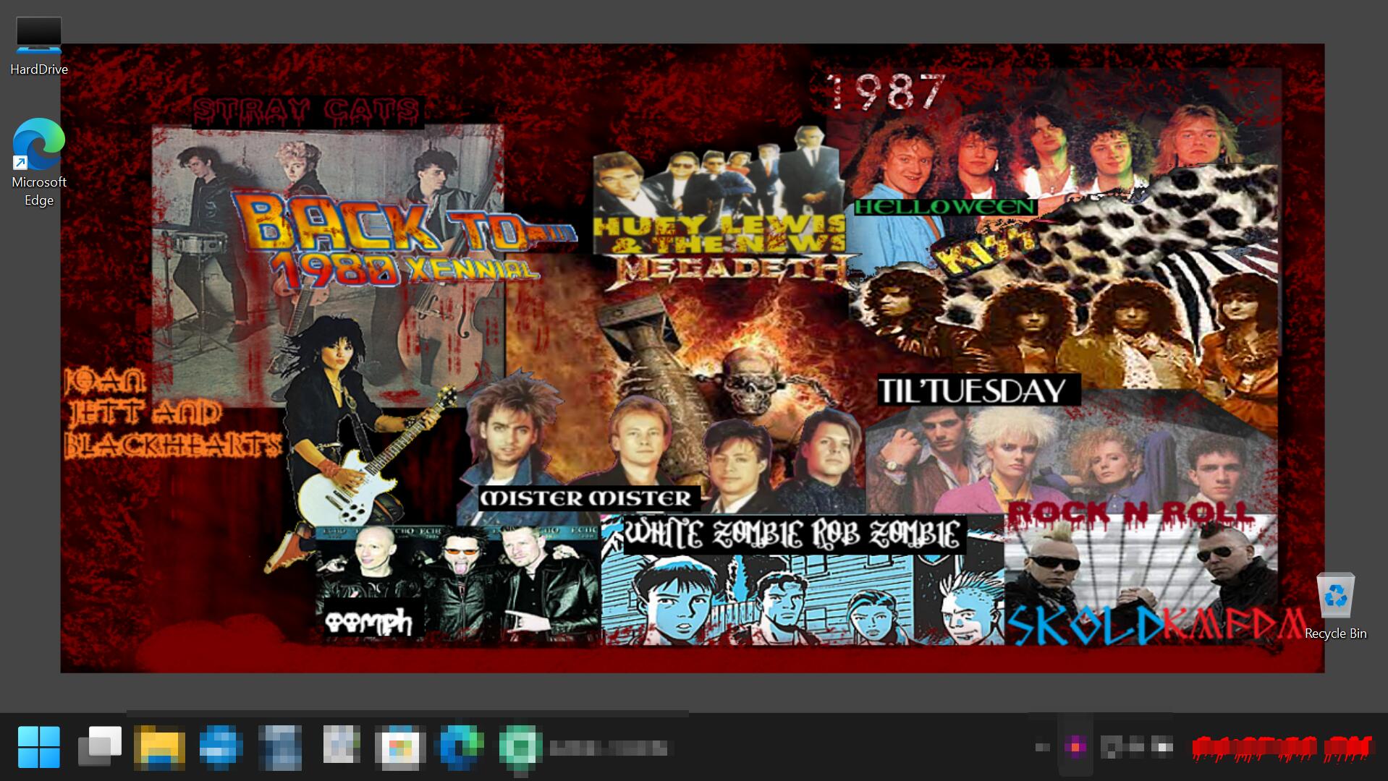Open Task View from the taskbar

100,746
